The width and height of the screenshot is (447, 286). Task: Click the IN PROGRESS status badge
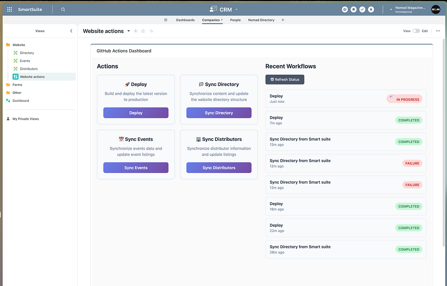point(404,99)
